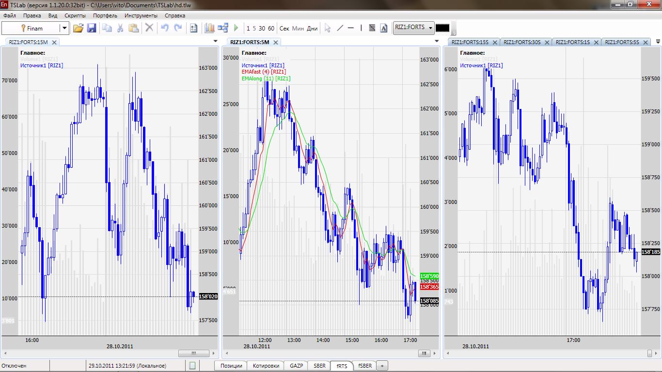The height and width of the screenshot is (372, 662).
Task: Save the workspace with the floppy disk icon
Action: [91, 28]
